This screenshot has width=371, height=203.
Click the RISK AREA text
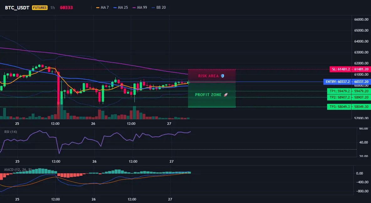click(x=208, y=76)
